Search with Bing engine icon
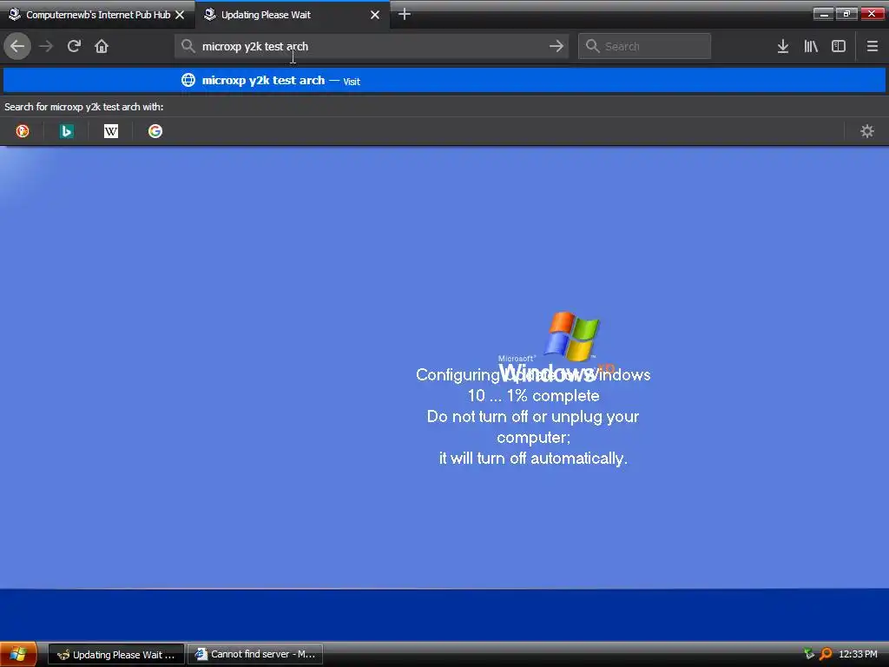Viewport: 889px width, 667px height. pos(66,131)
